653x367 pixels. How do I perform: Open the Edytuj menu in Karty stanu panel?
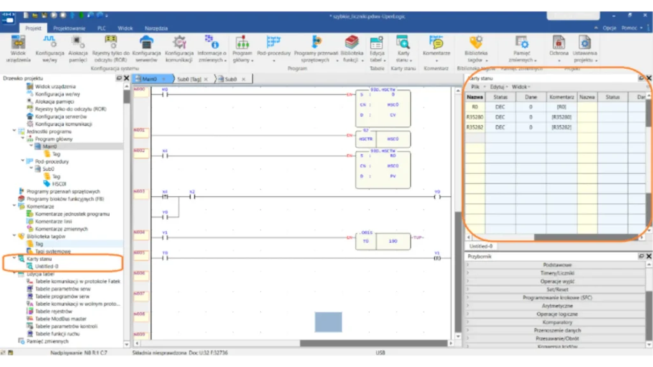coord(497,87)
